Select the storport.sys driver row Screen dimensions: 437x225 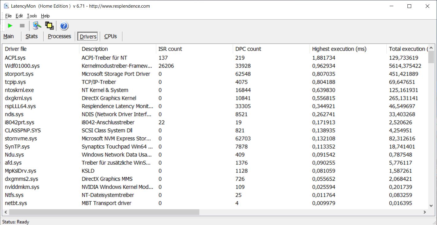(215, 74)
